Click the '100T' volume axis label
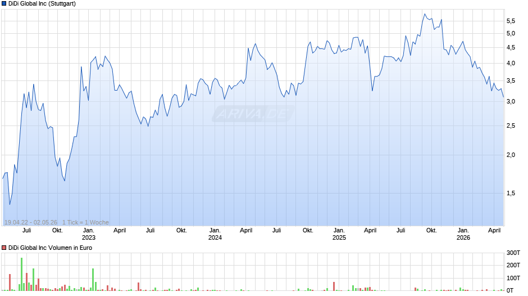528x296 pixels. coord(513,278)
